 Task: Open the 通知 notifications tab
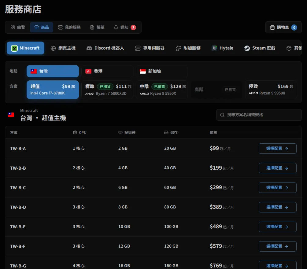[x=125, y=27]
